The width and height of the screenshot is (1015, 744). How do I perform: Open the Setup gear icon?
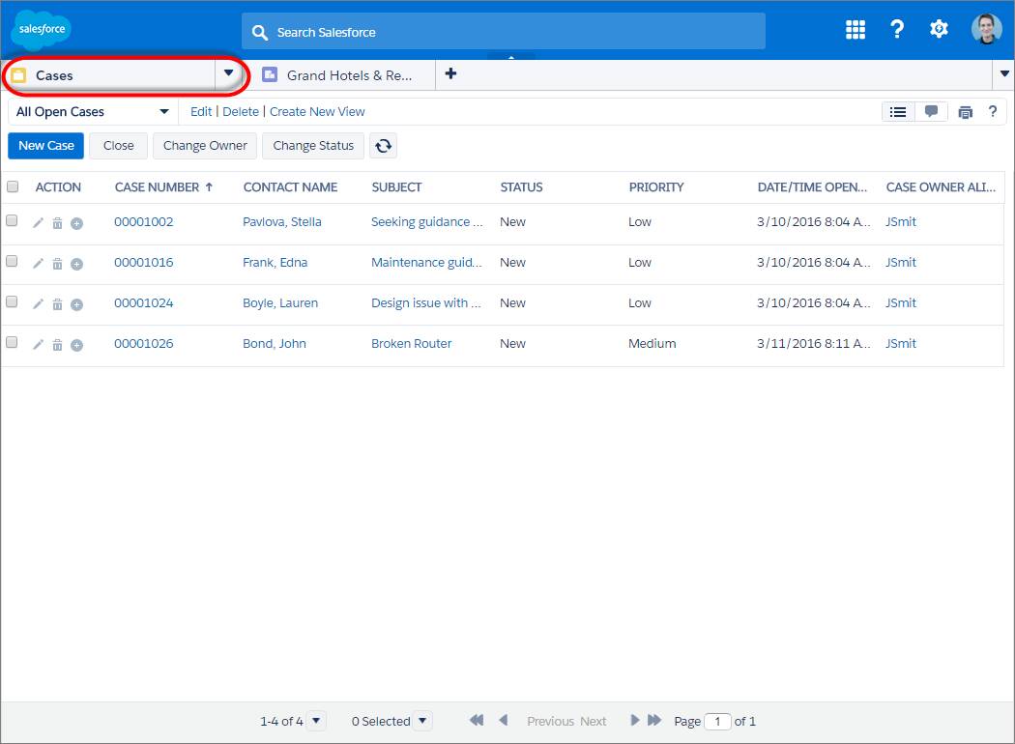point(939,29)
